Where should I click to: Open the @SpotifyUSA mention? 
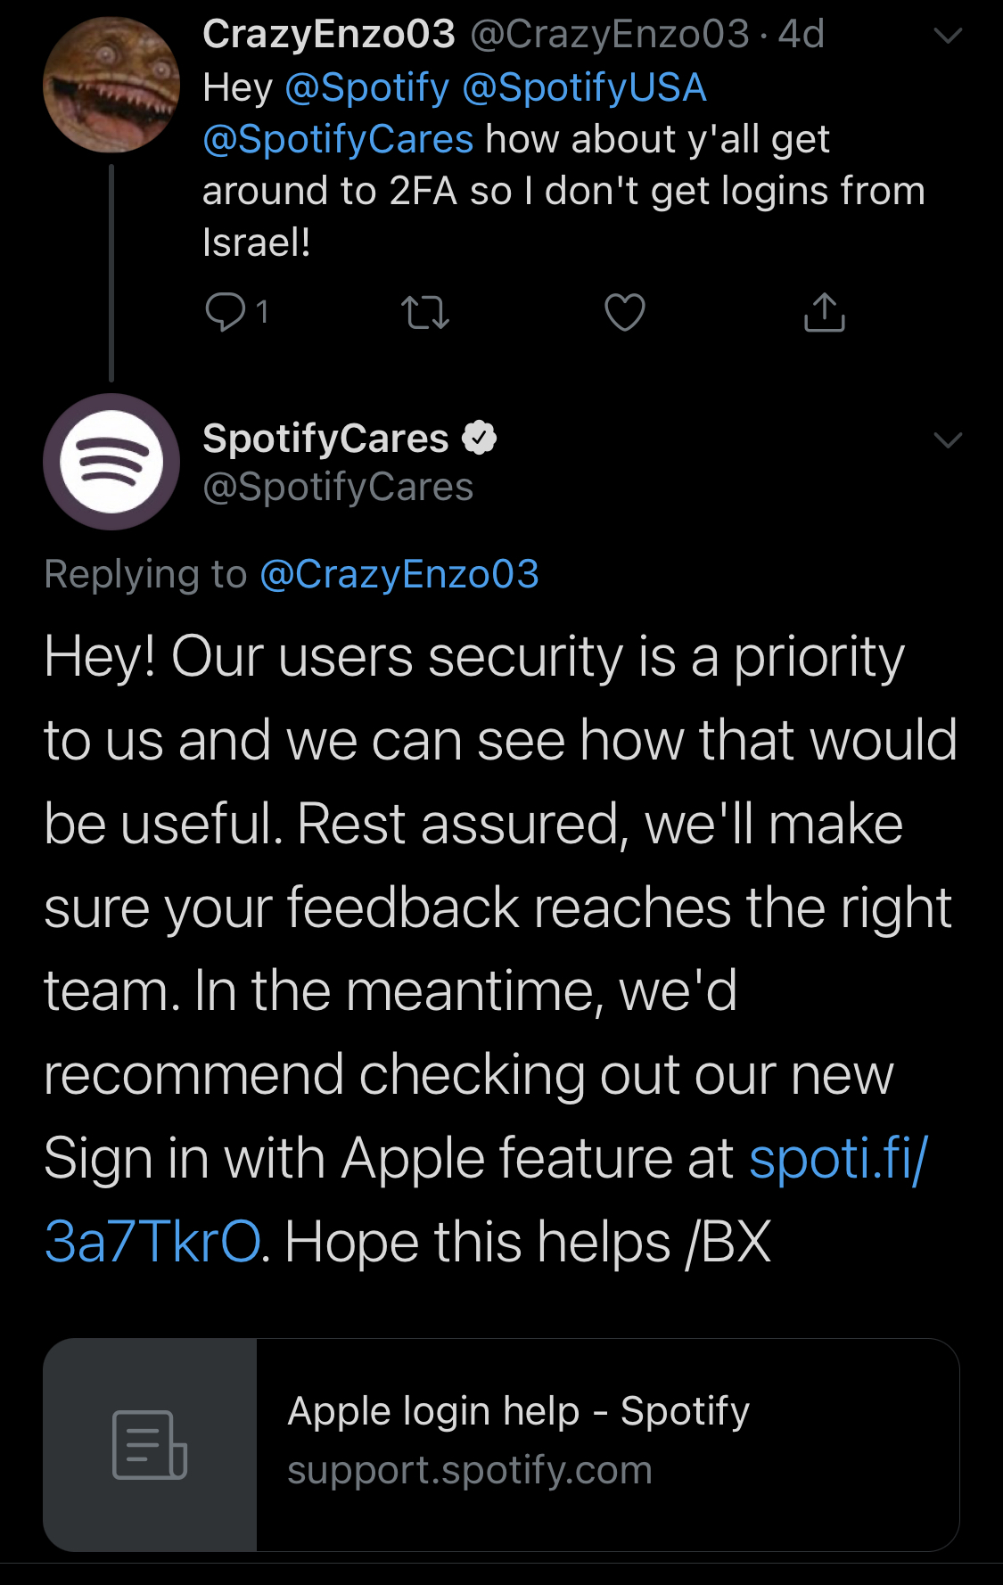[x=584, y=87]
